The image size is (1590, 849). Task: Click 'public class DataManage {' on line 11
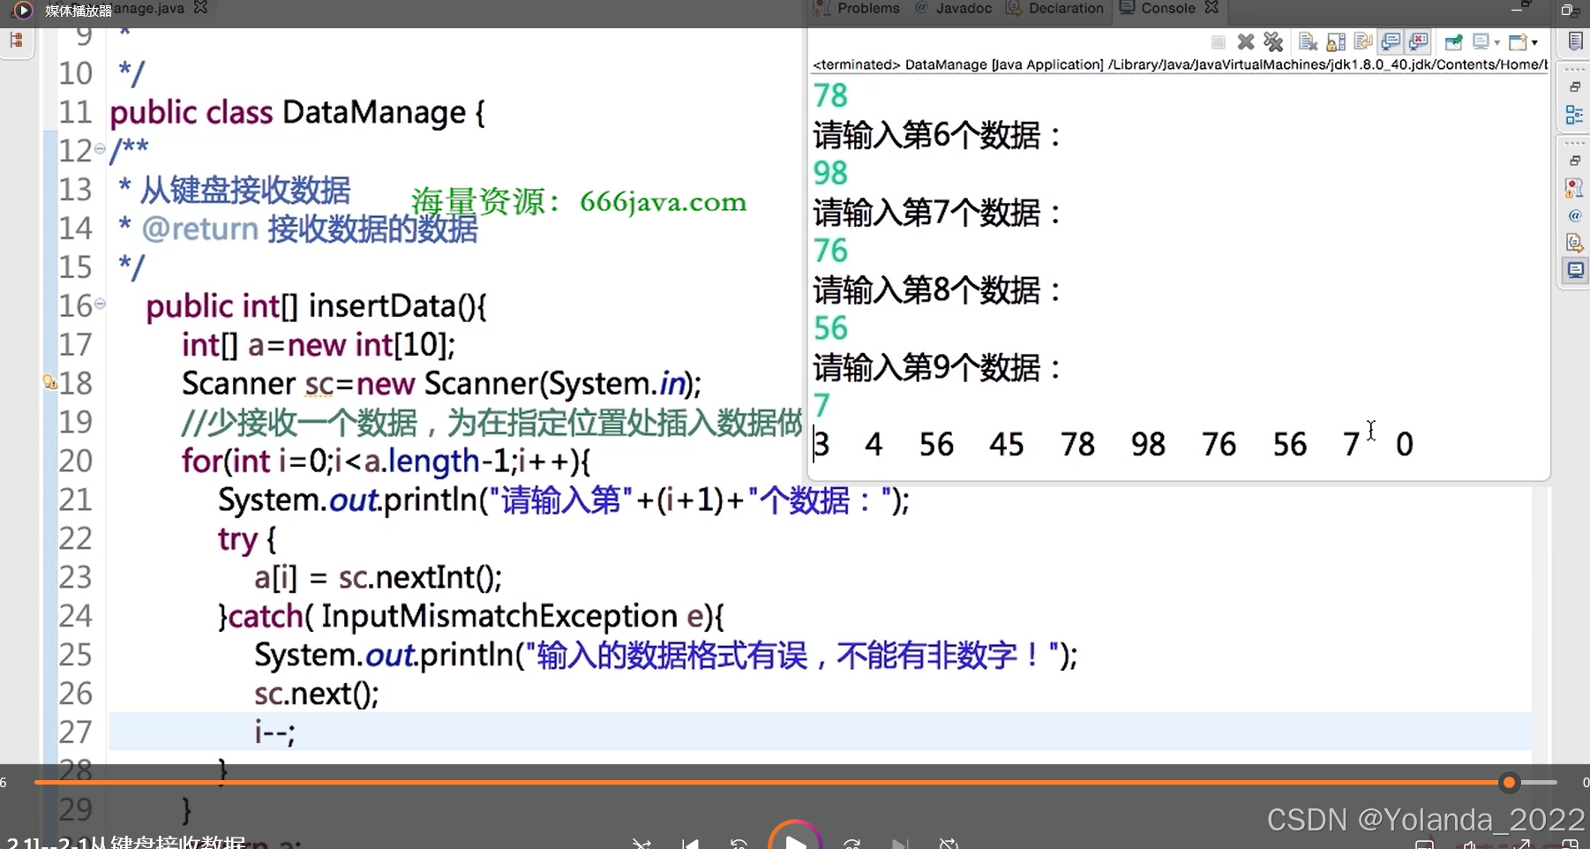(297, 113)
